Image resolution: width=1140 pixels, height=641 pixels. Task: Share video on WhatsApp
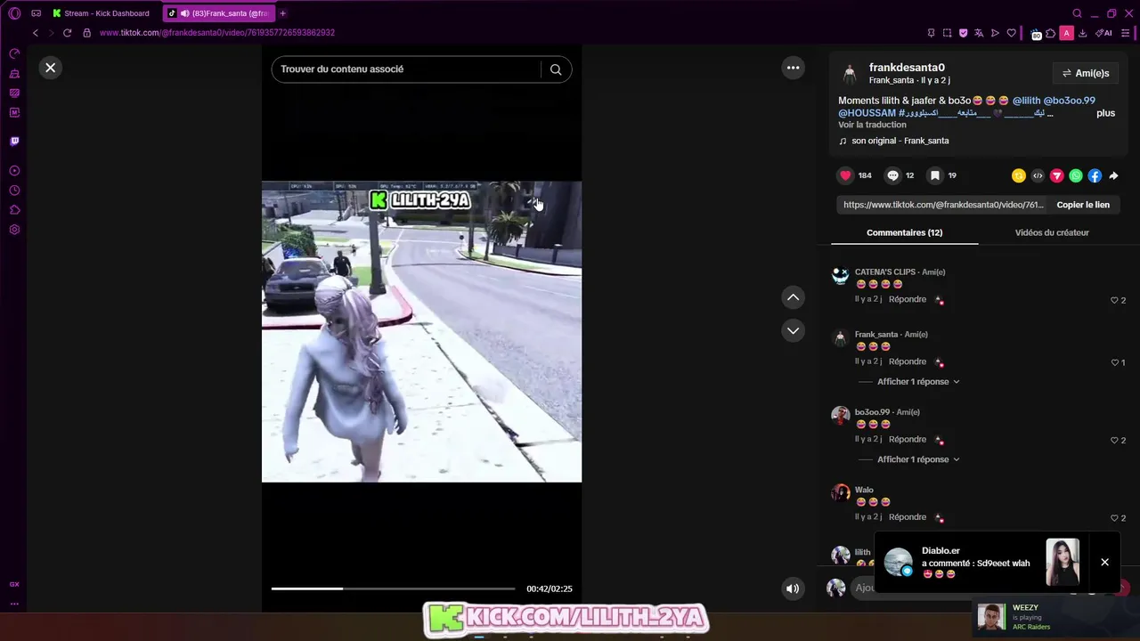point(1076,176)
